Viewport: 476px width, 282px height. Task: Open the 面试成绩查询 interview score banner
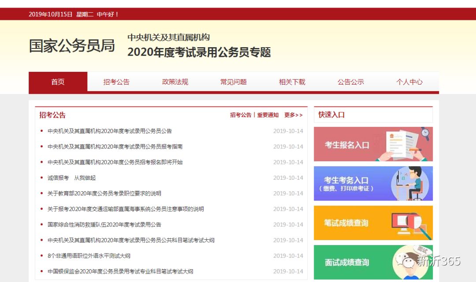(x=373, y=262)
